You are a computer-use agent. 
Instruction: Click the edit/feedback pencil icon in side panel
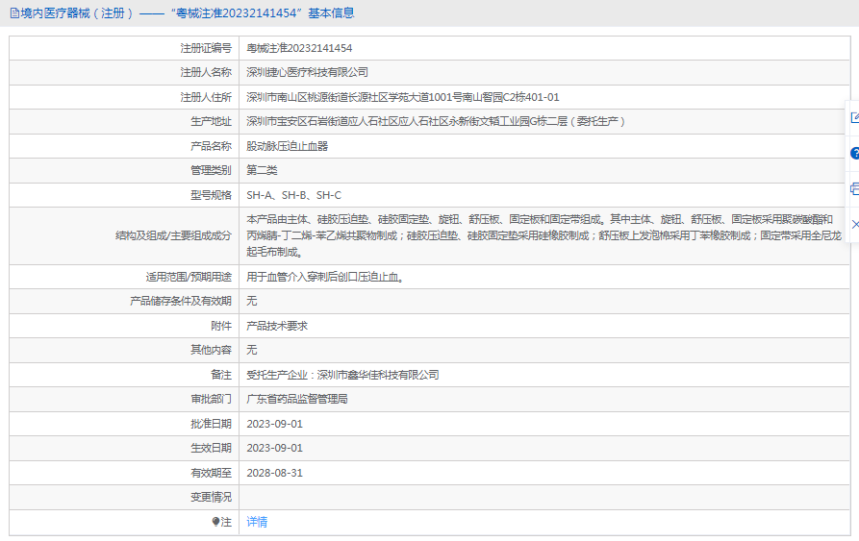tap(854, 117)
